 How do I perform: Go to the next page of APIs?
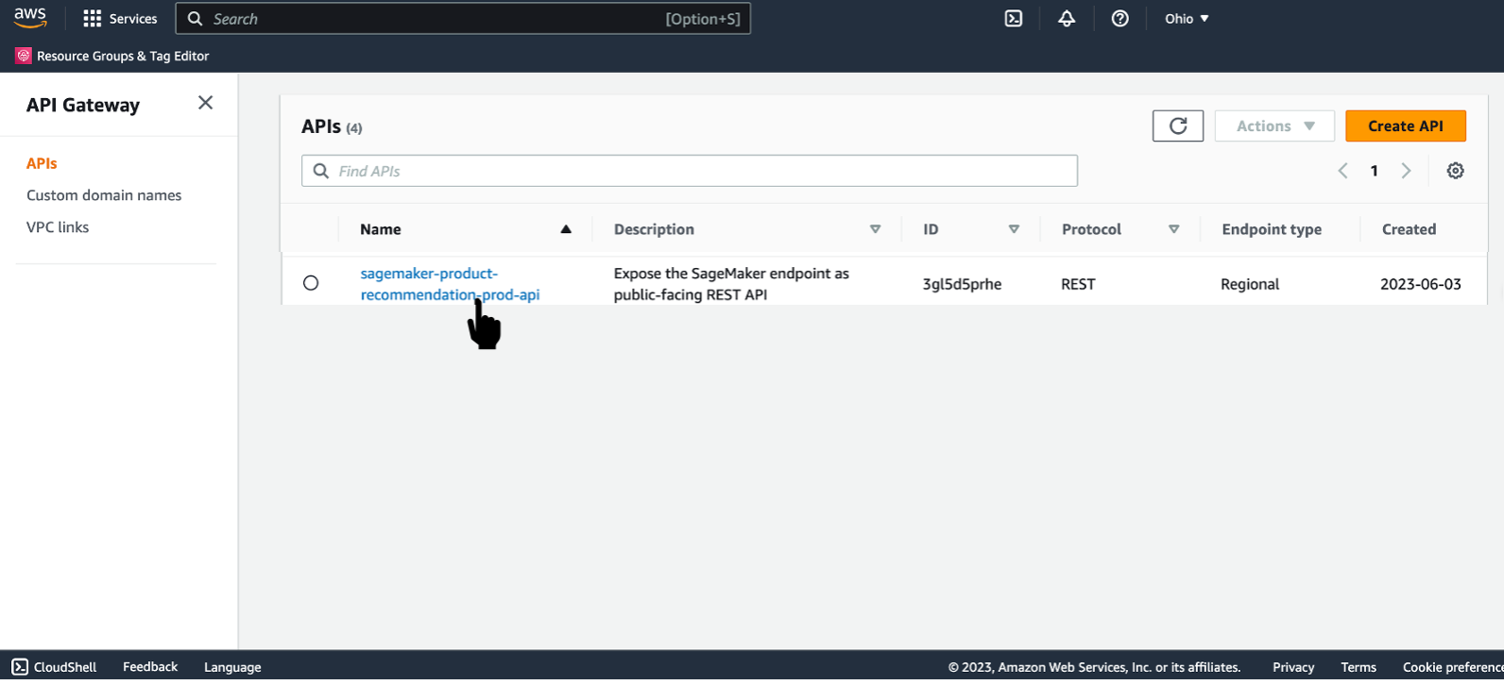[1406, 171]
